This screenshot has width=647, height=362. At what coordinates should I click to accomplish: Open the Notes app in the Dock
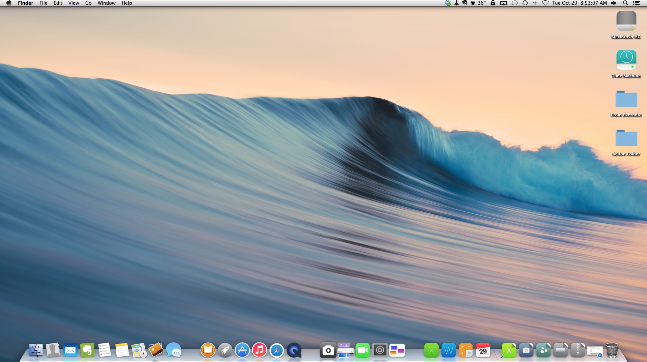click(x=122, y=350)
